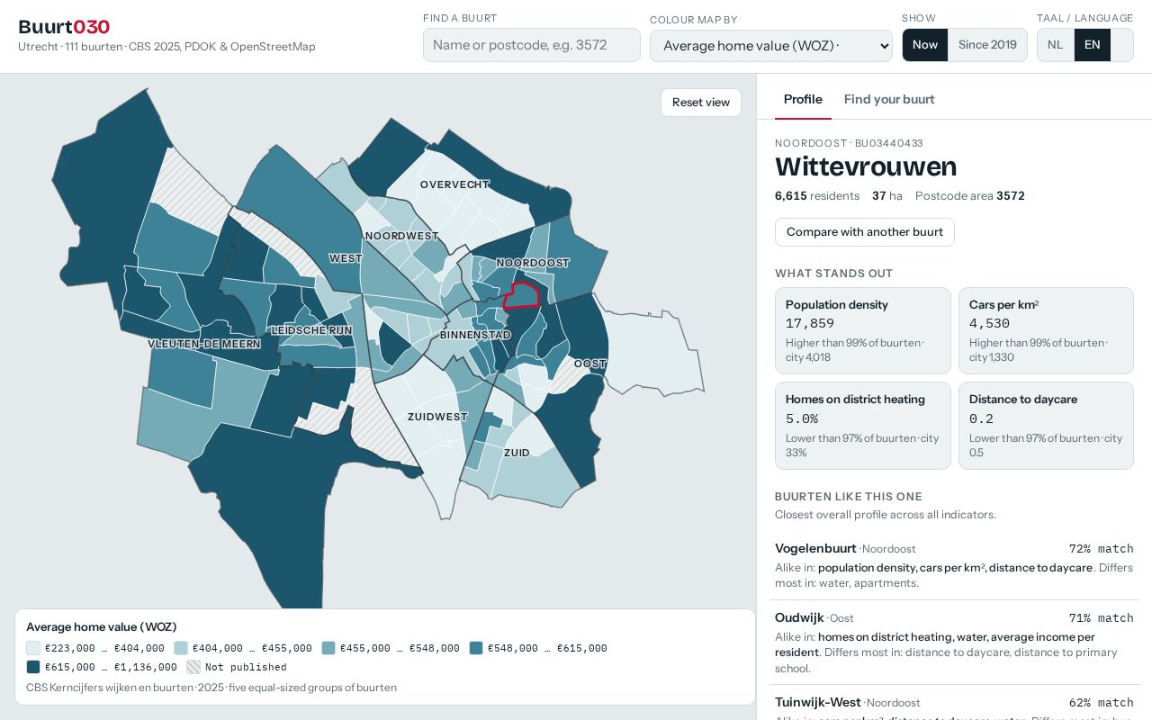1152x720 pixels.
Task: Click the Not published hatched legend swatch
Action: pyautogui.click(x=193, y=667)
